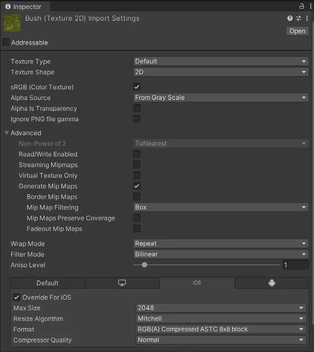This screenshot has height=352, width=314.
Task: Open the Max Size dropdown
Action: [x=221, y=308]
